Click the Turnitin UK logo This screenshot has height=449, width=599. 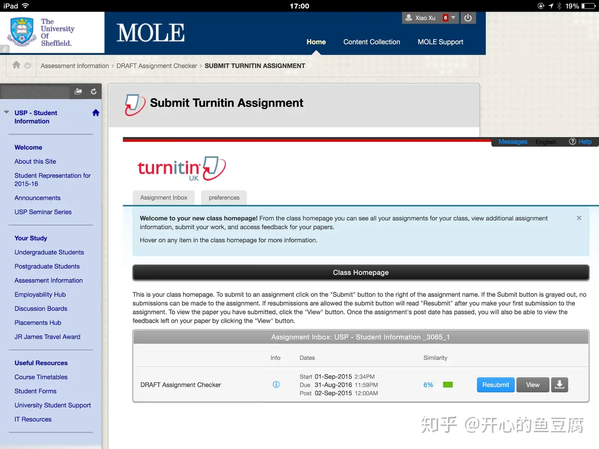click(181, 168)
